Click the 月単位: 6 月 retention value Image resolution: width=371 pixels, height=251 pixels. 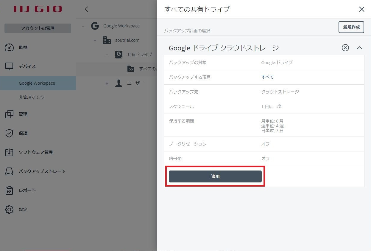[x=272, y=121]
